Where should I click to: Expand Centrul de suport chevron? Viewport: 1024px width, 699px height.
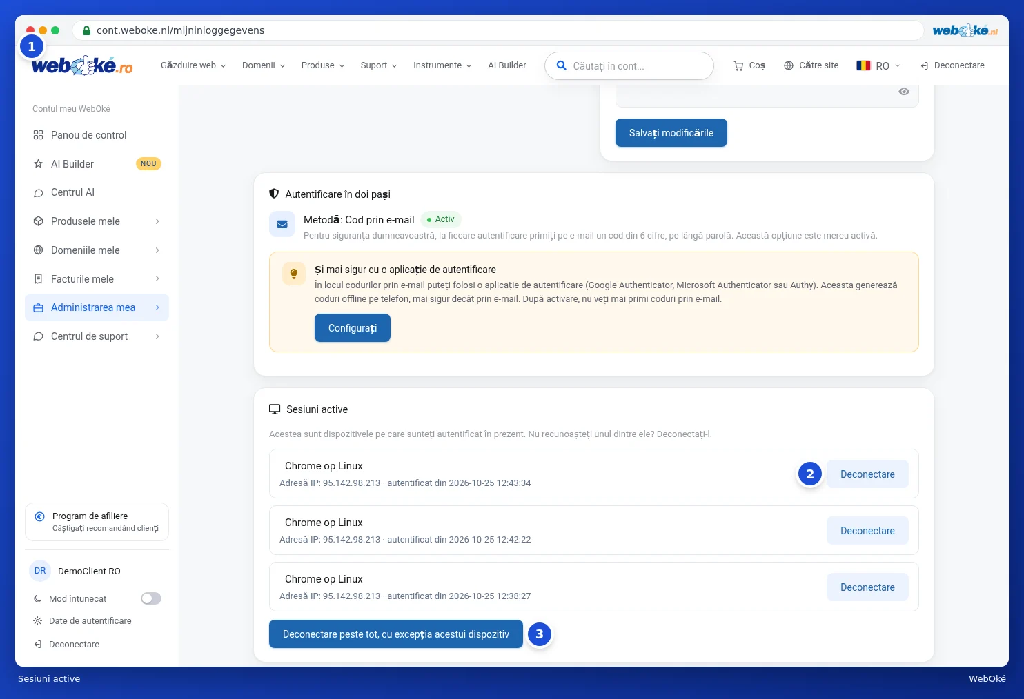click(157, 336)
